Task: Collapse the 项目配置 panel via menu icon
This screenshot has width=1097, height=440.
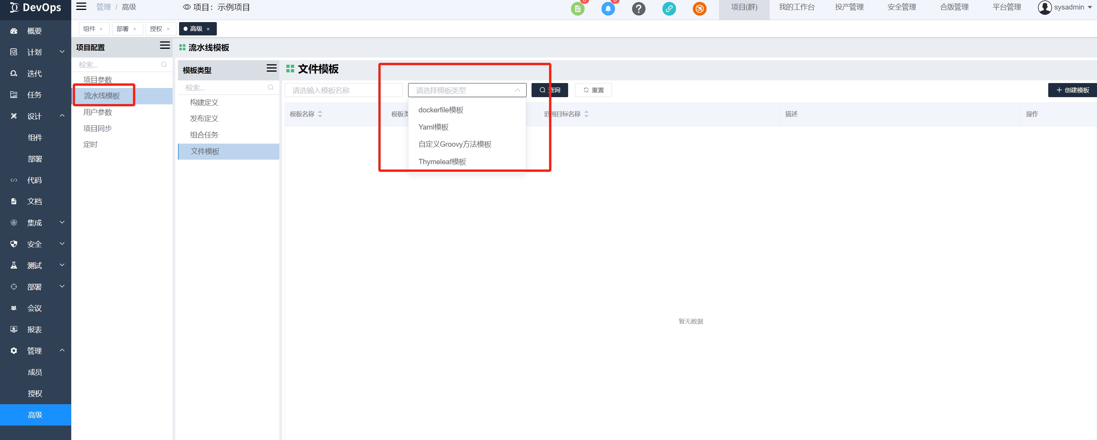Action: 165,46
